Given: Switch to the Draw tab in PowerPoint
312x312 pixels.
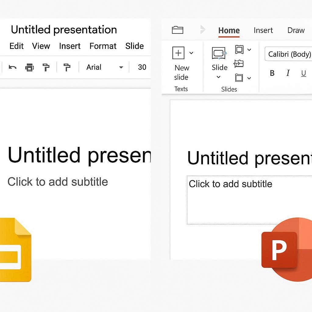Looking at the screenshot, I should [296, 30].
